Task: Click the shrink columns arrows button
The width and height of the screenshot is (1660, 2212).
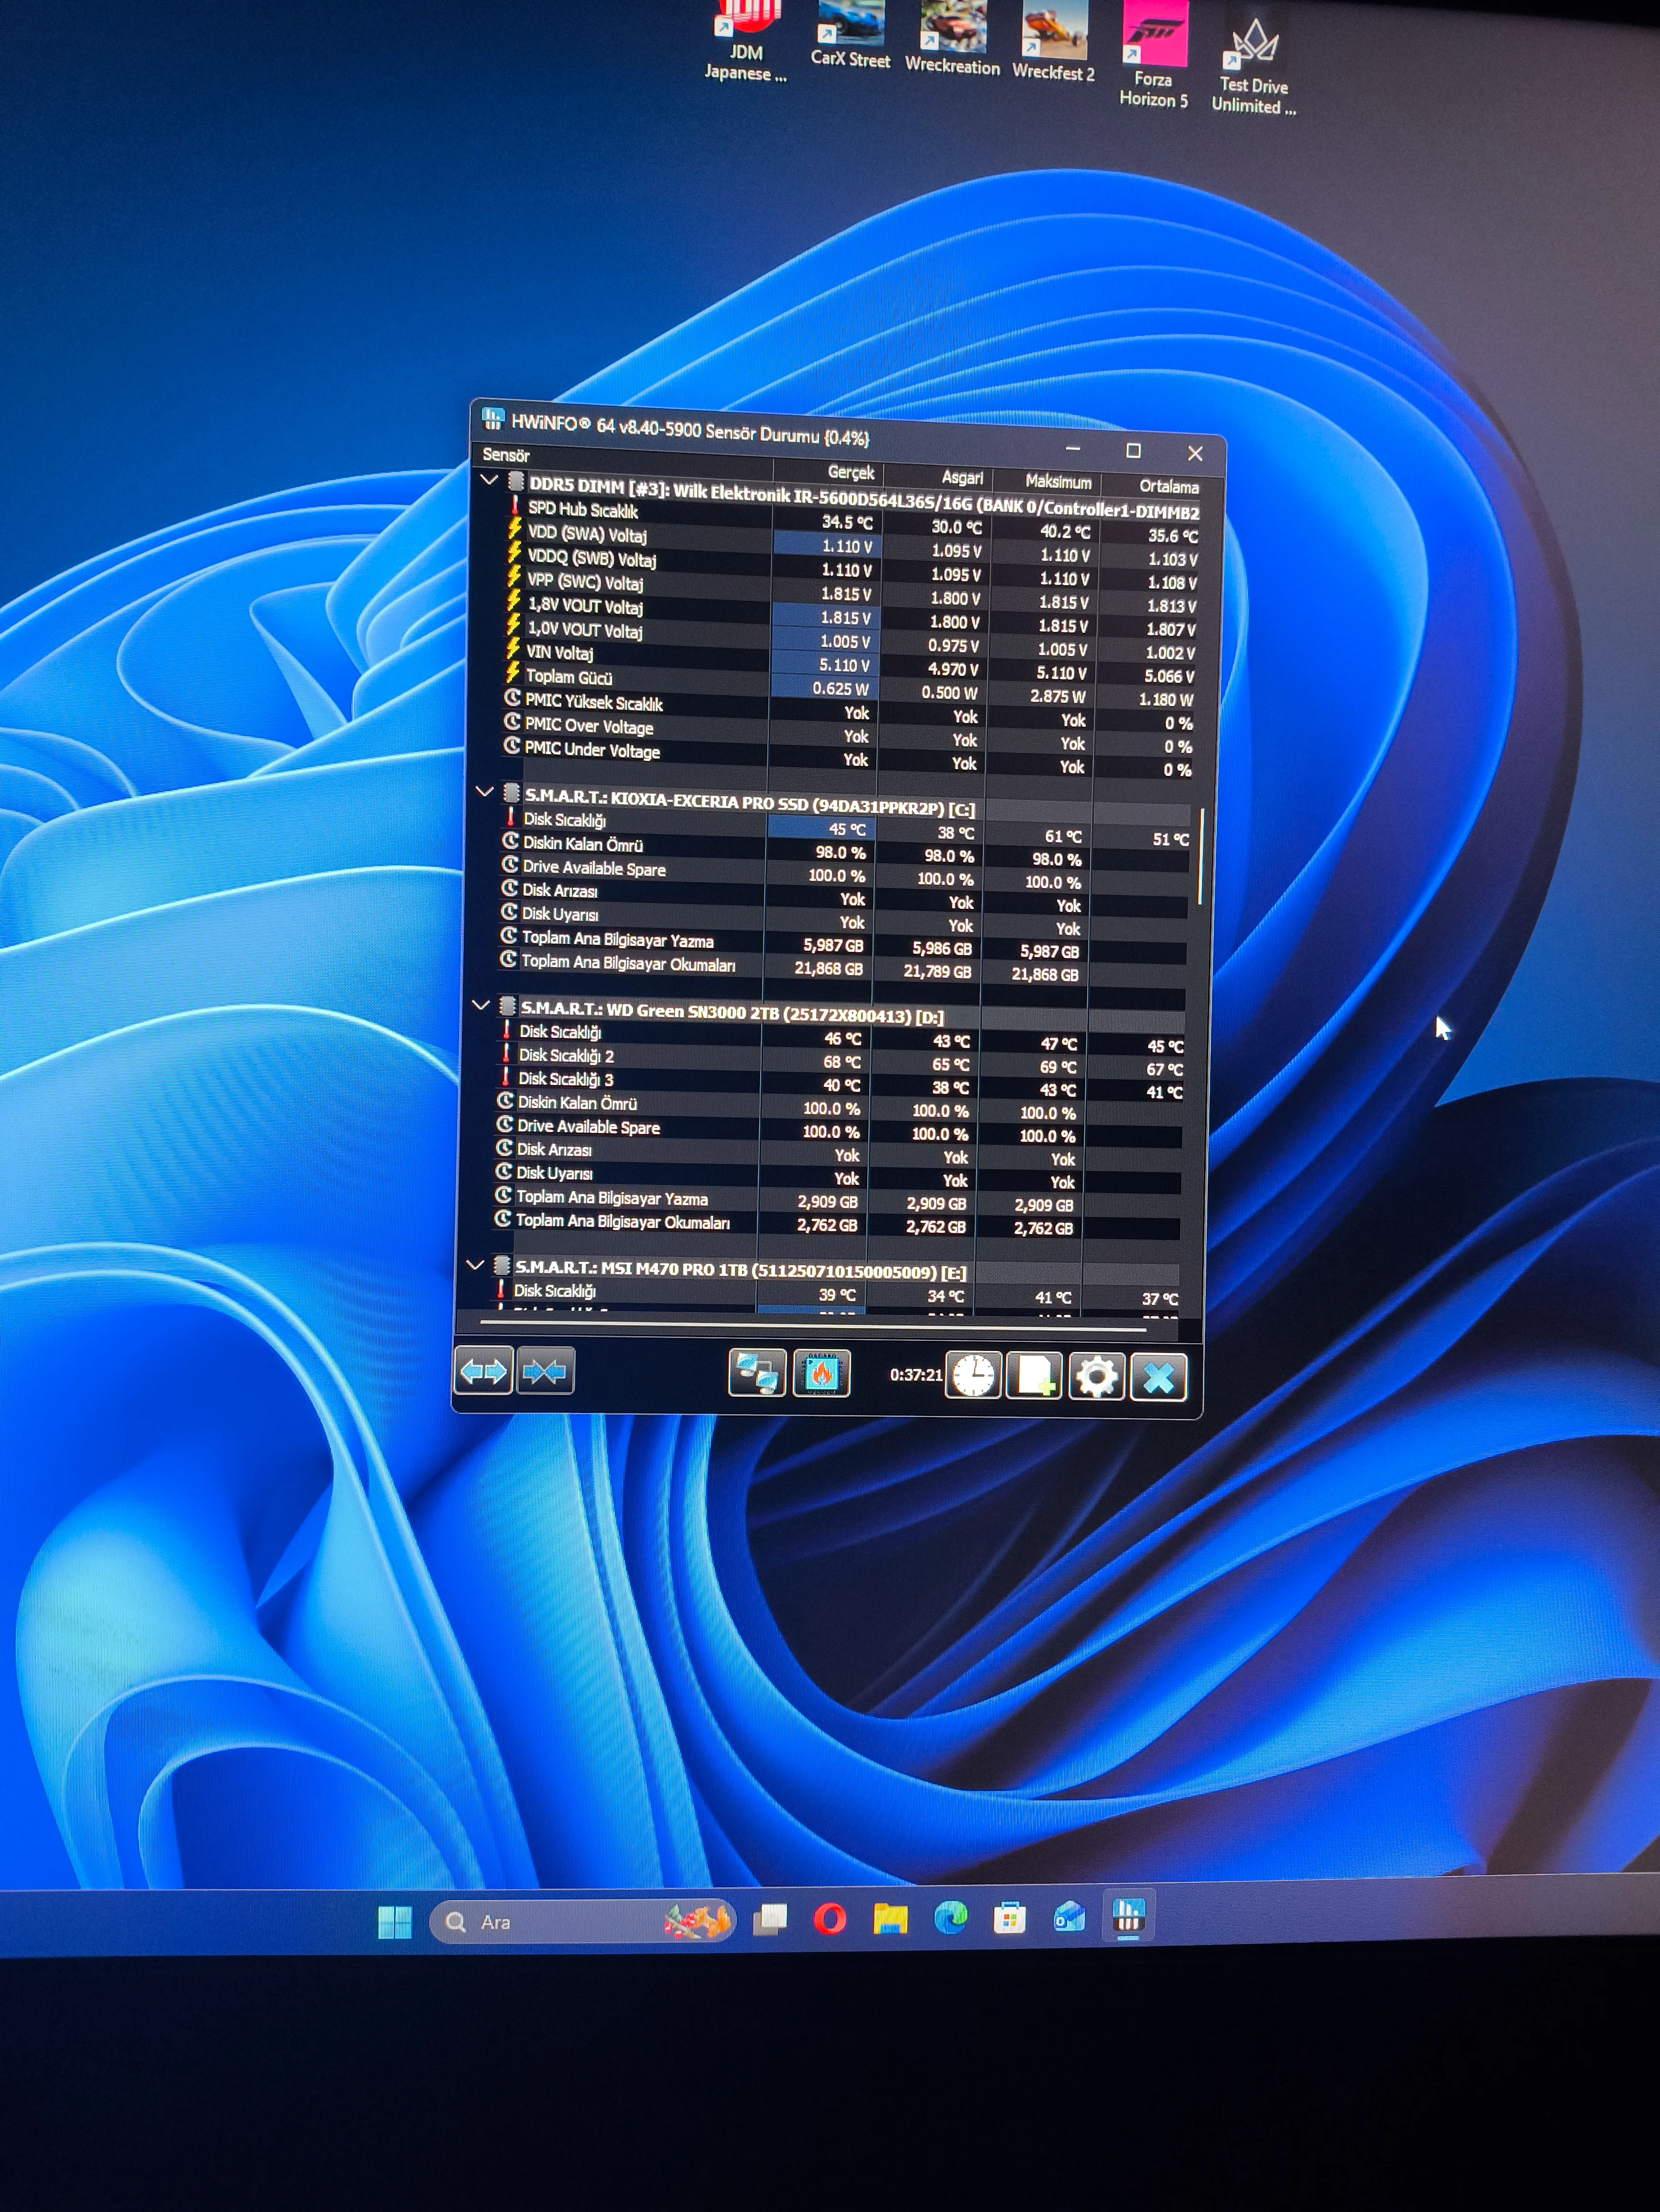Action: click(545, 1372)
